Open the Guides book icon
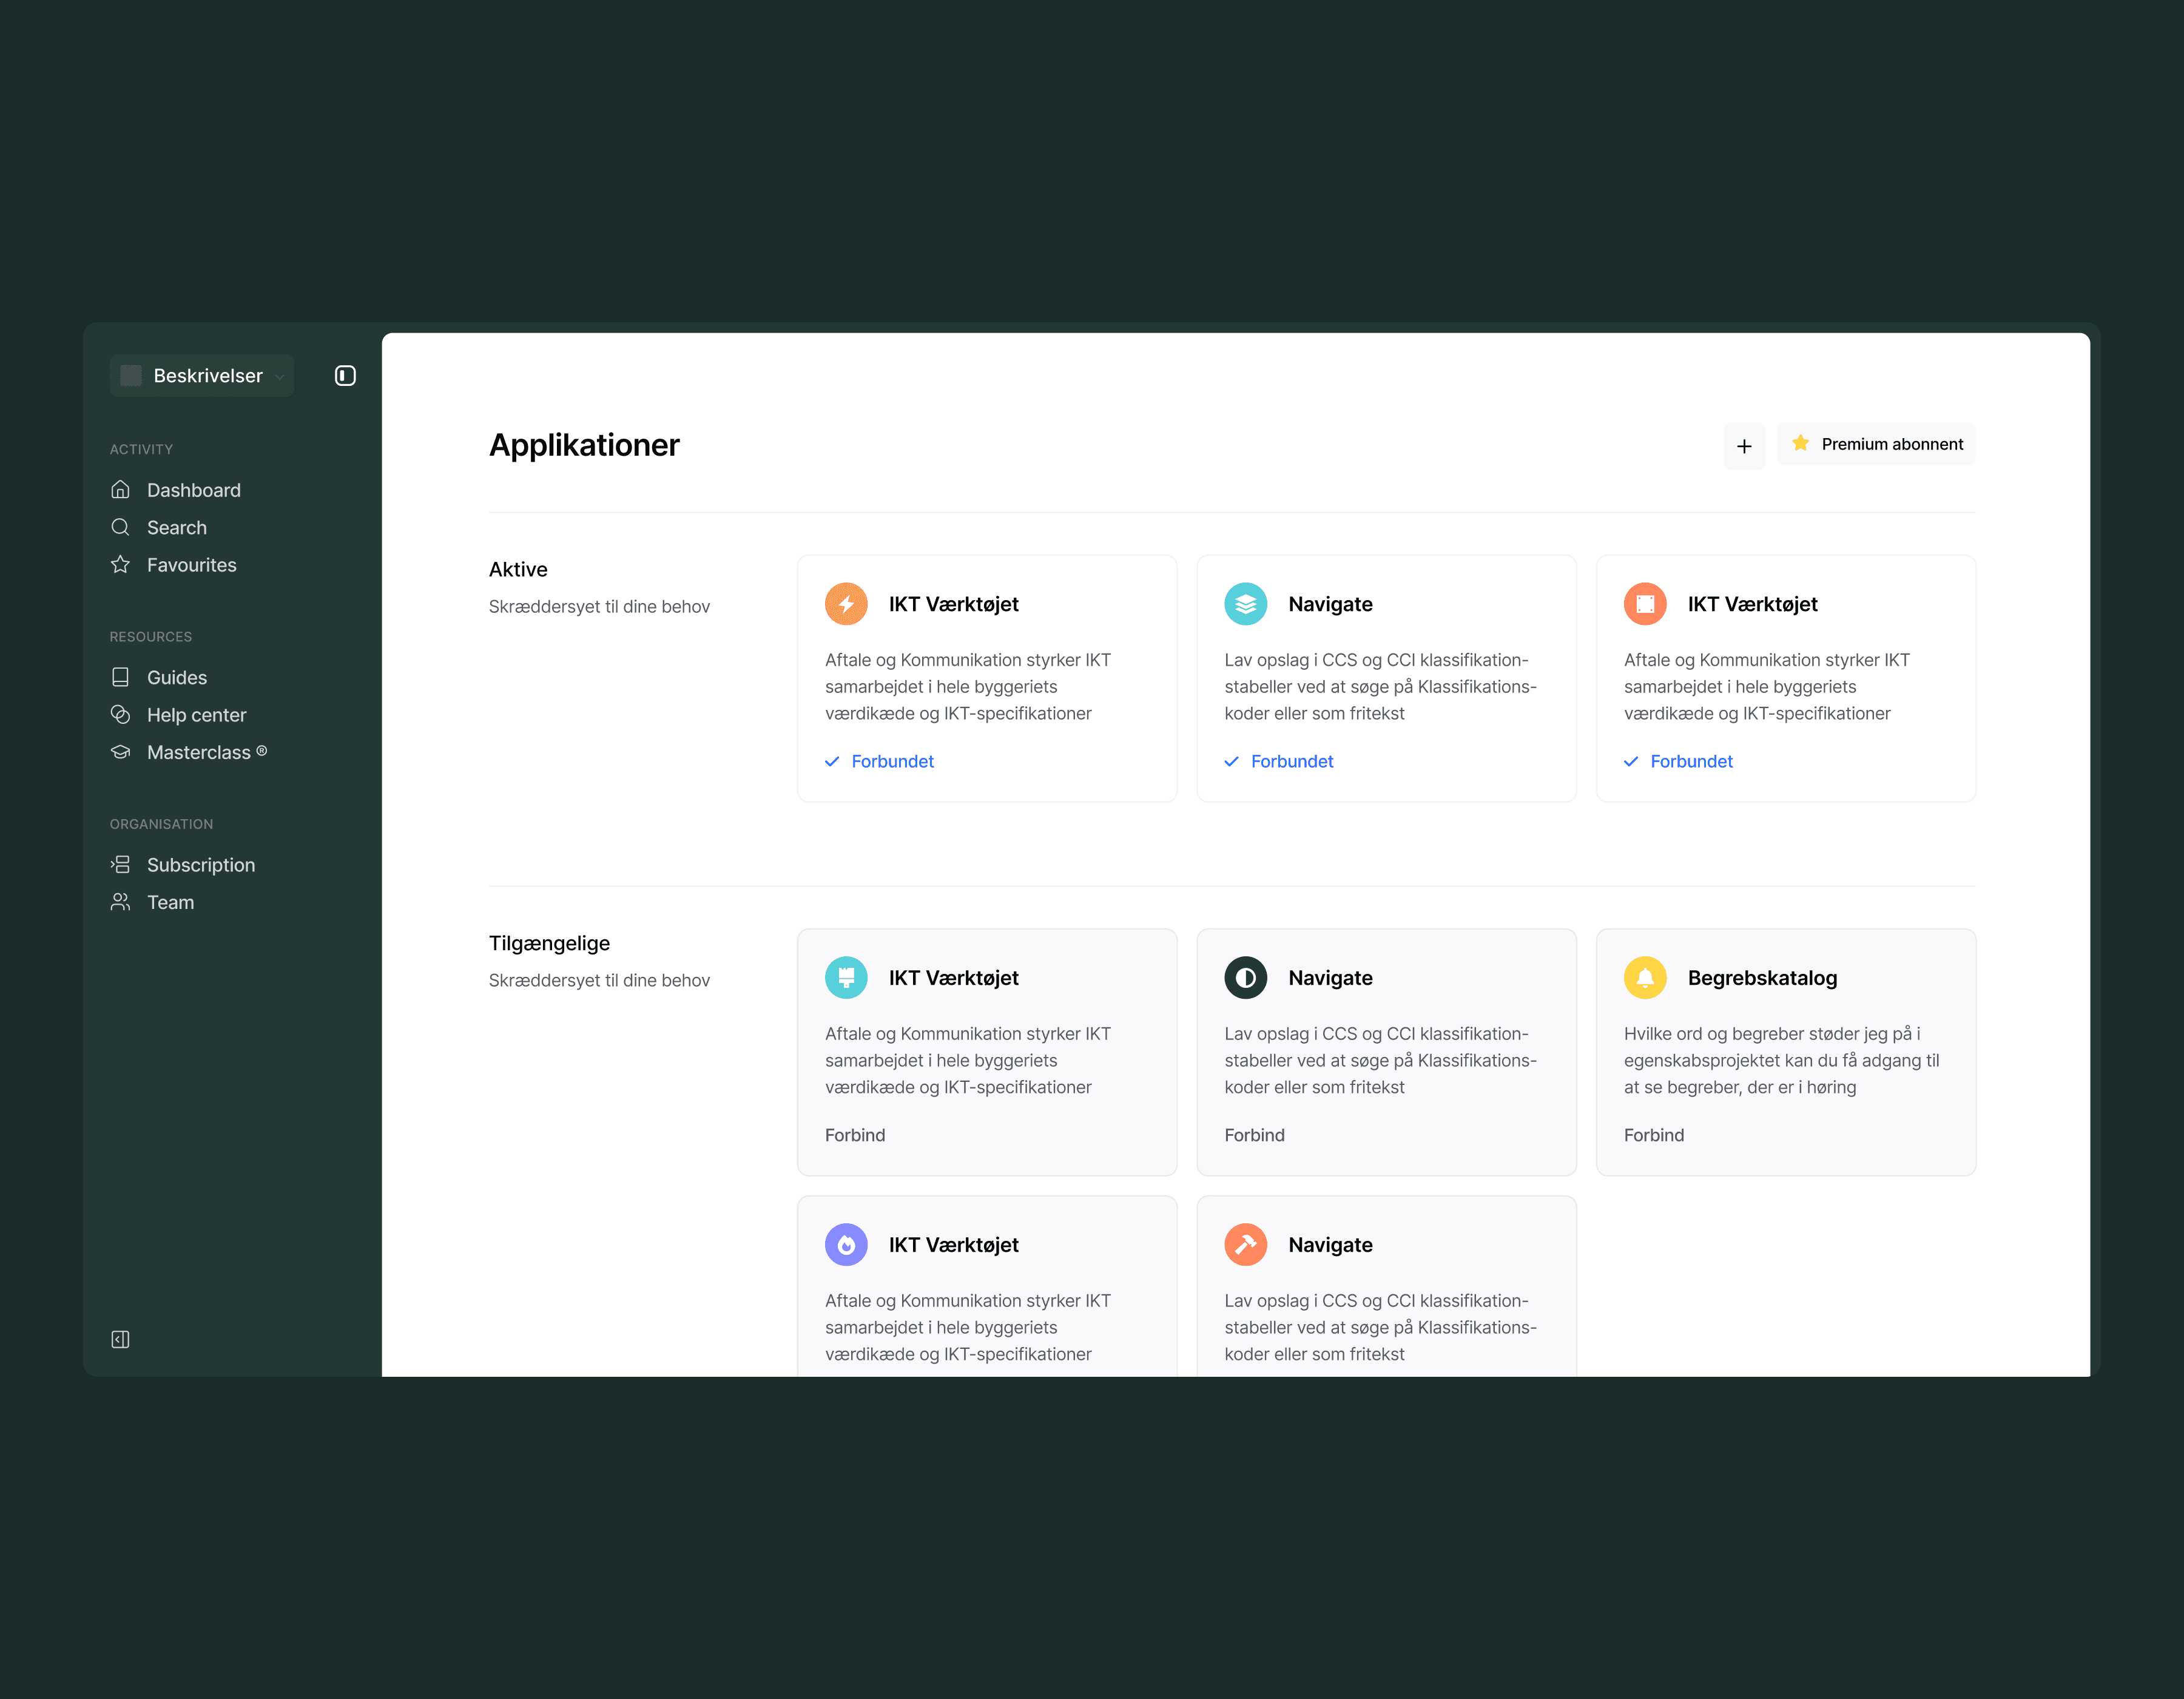The image size is (2184, 1699). coord(121,678)
